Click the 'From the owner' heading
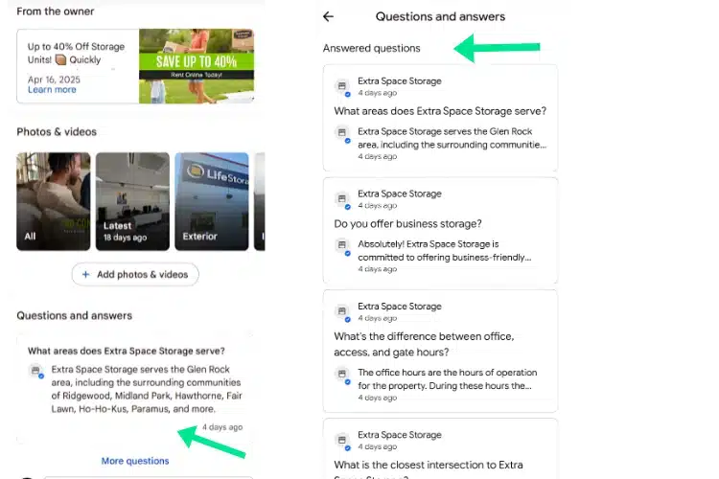This screenshot has width=719, height=479. point(56,11)
